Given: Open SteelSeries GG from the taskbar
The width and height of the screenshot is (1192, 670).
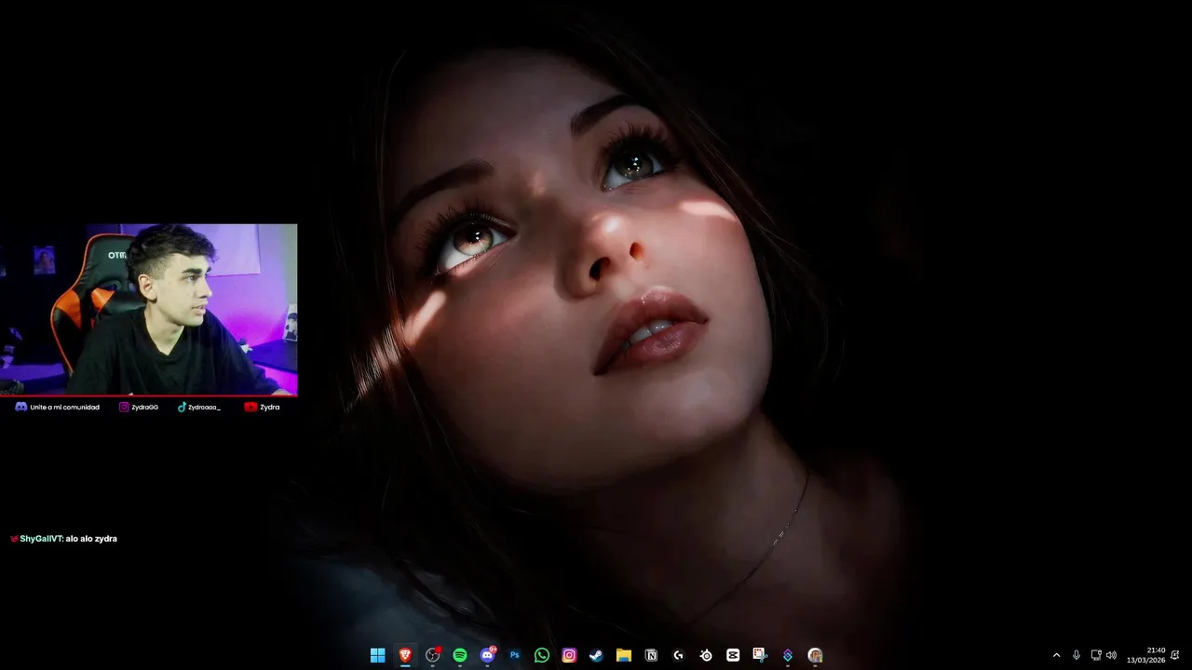Looking at the screenshot, I should (x=706, y=655).
